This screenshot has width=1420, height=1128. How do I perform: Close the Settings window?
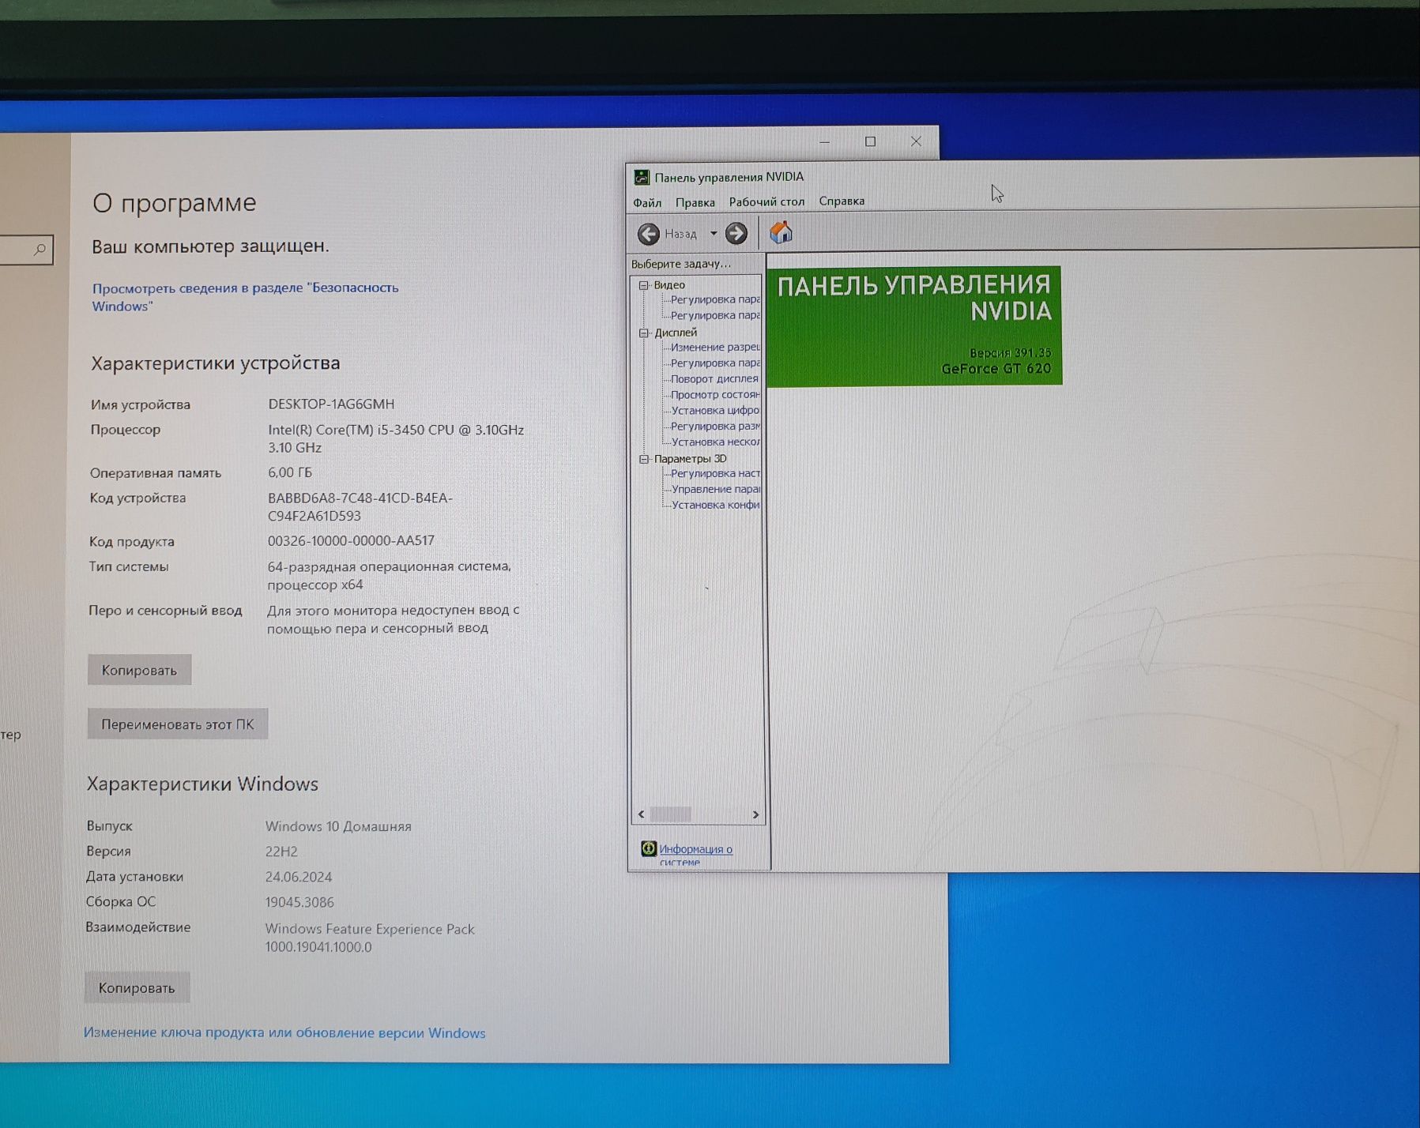tap(916, 141)
